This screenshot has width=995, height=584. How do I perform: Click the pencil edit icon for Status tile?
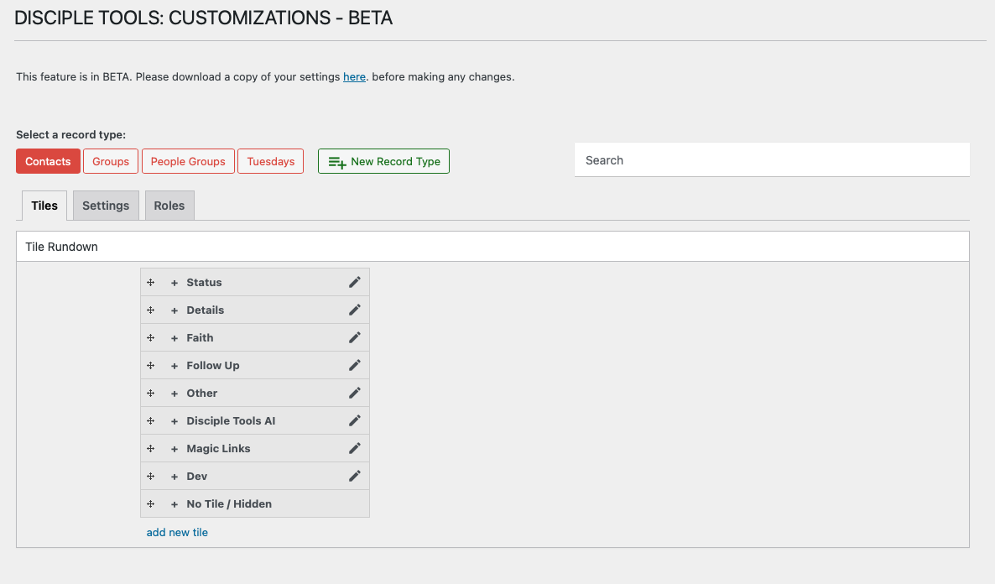point(354,283)
